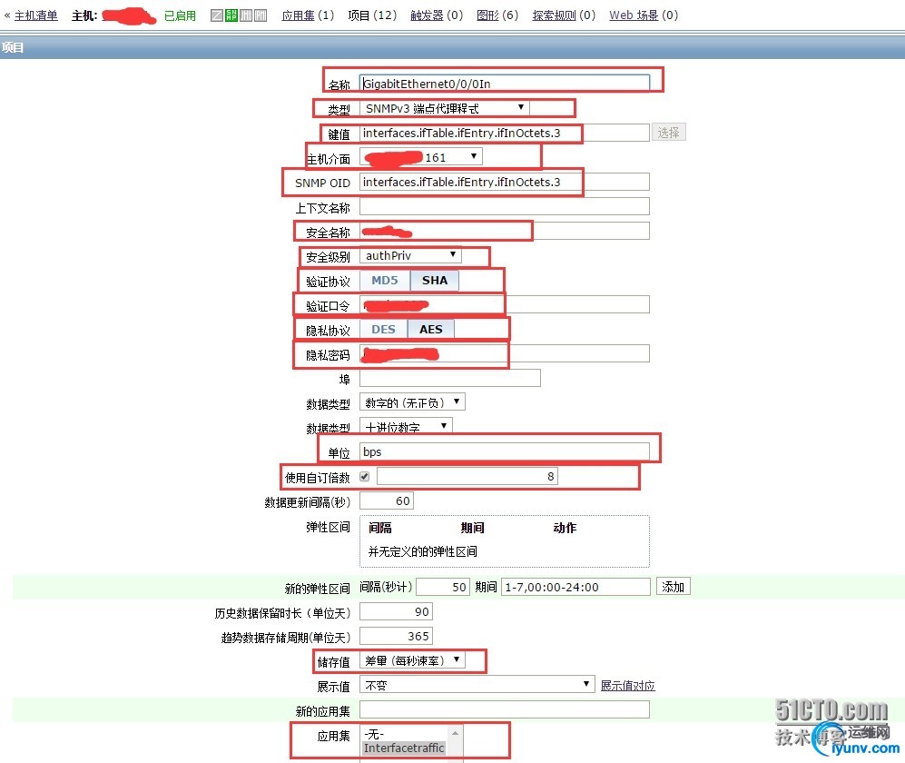The image size is (905, 763).
Task: Open the 展示值对应 link
Action: click(x=628, y=686)
